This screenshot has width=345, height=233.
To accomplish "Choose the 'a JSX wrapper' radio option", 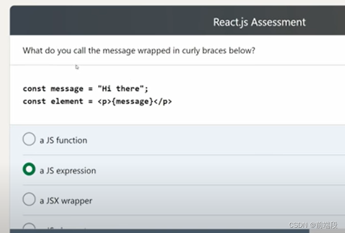I will [x=29, y=200].
